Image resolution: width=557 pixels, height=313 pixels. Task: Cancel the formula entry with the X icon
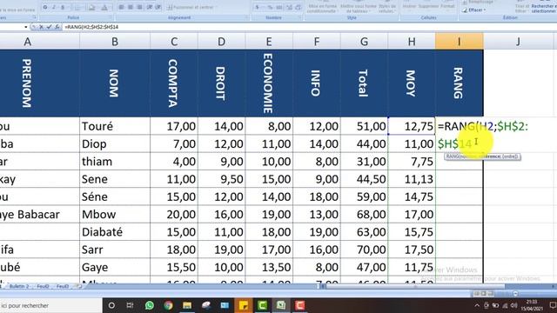(x=41, y=27)
